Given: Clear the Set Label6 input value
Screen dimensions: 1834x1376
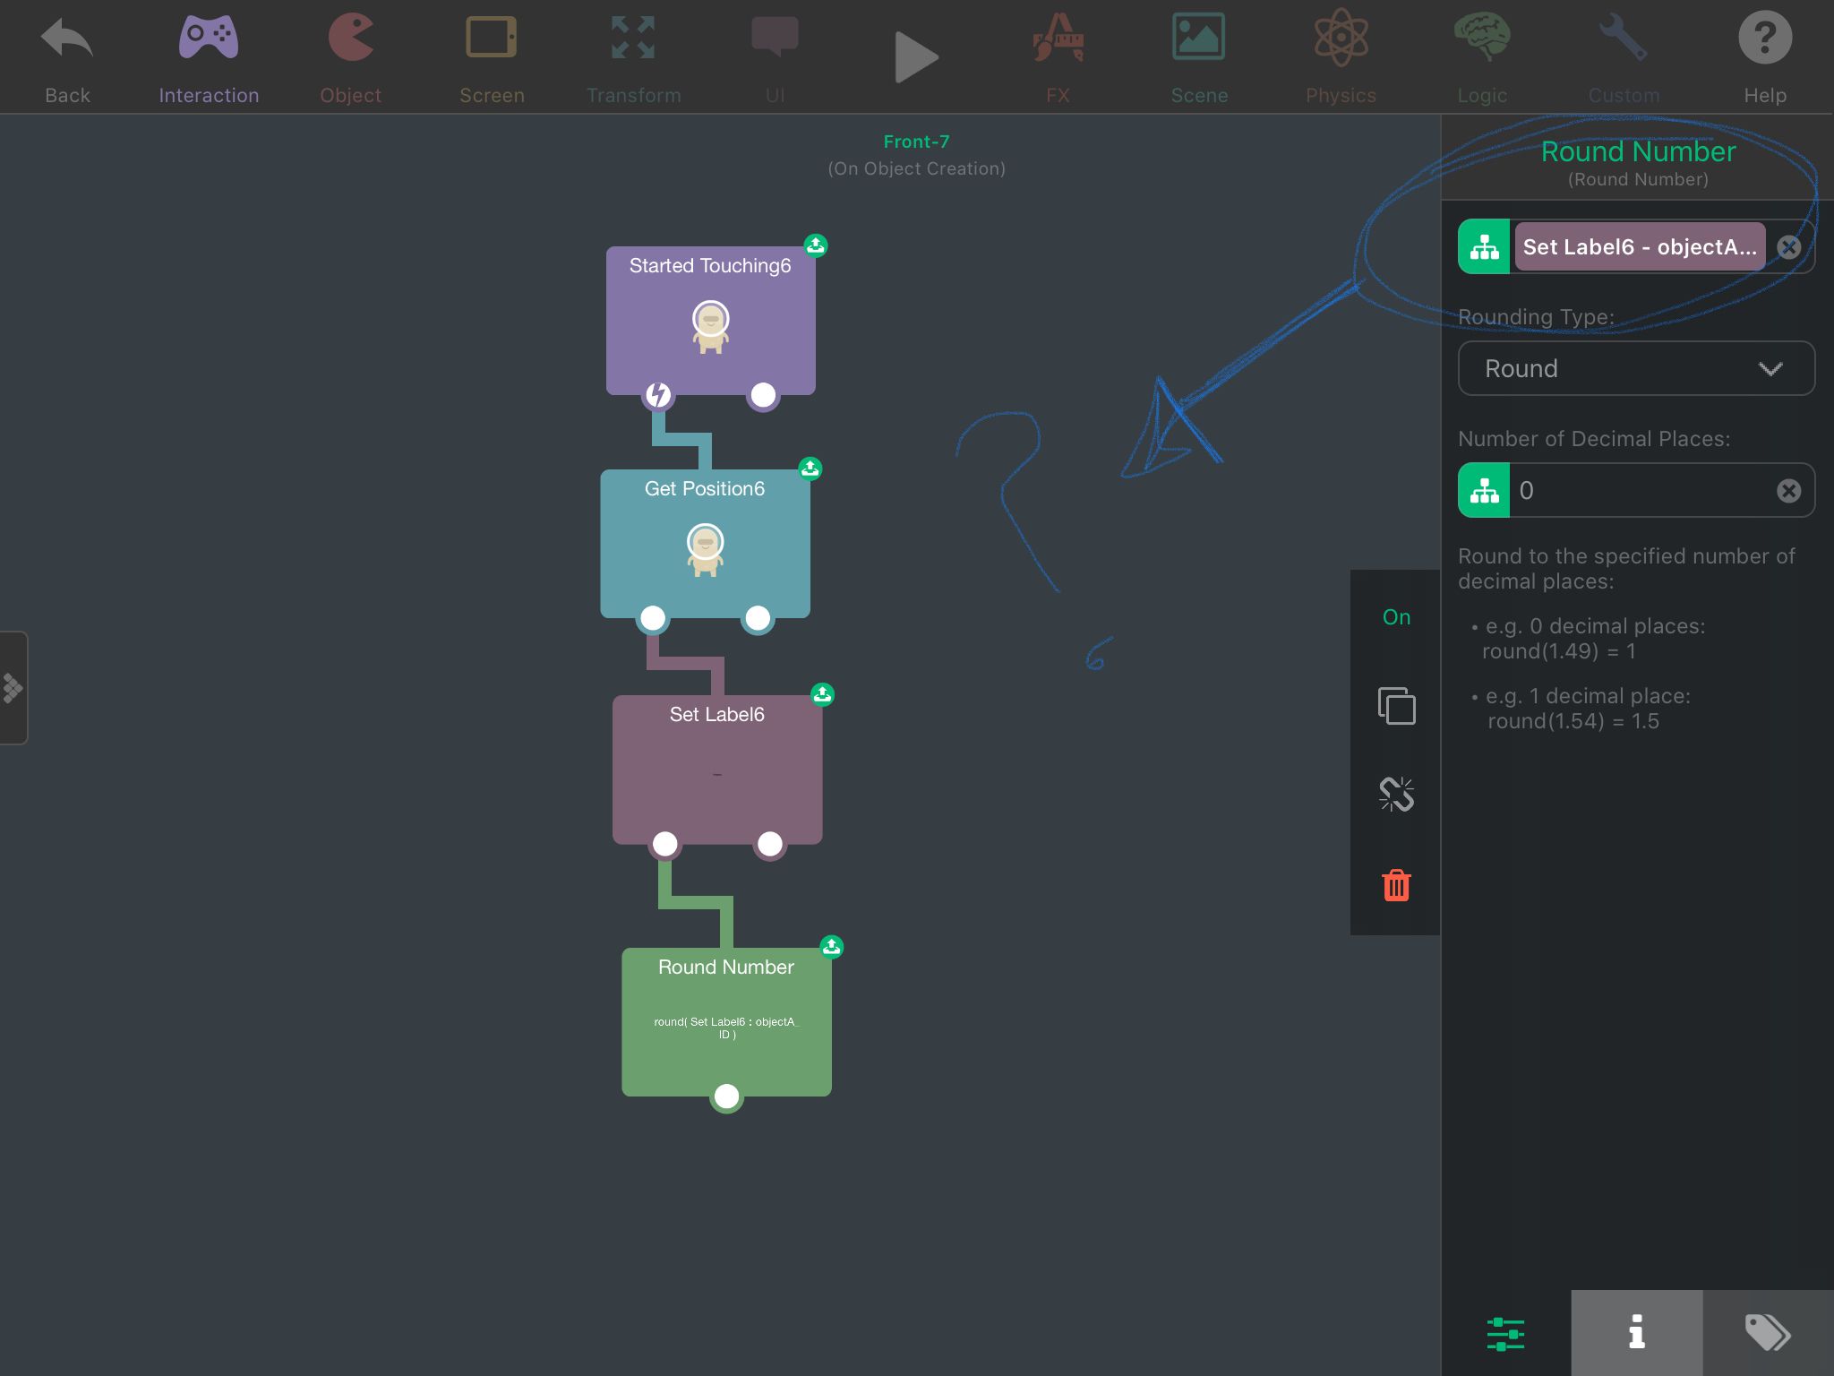Looking at the screenshot, I should click(1788, 247).
